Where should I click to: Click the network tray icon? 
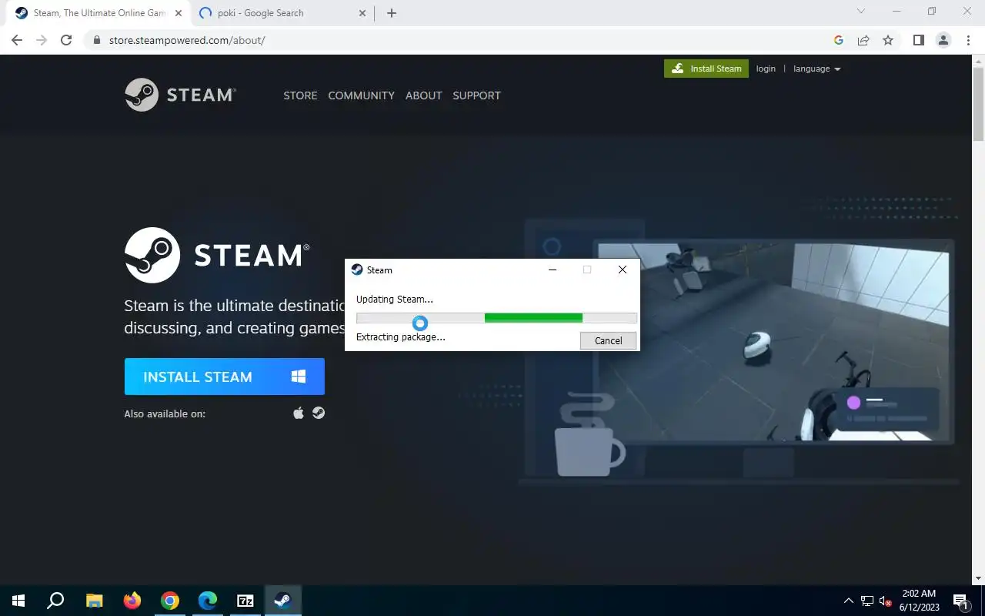867,601
